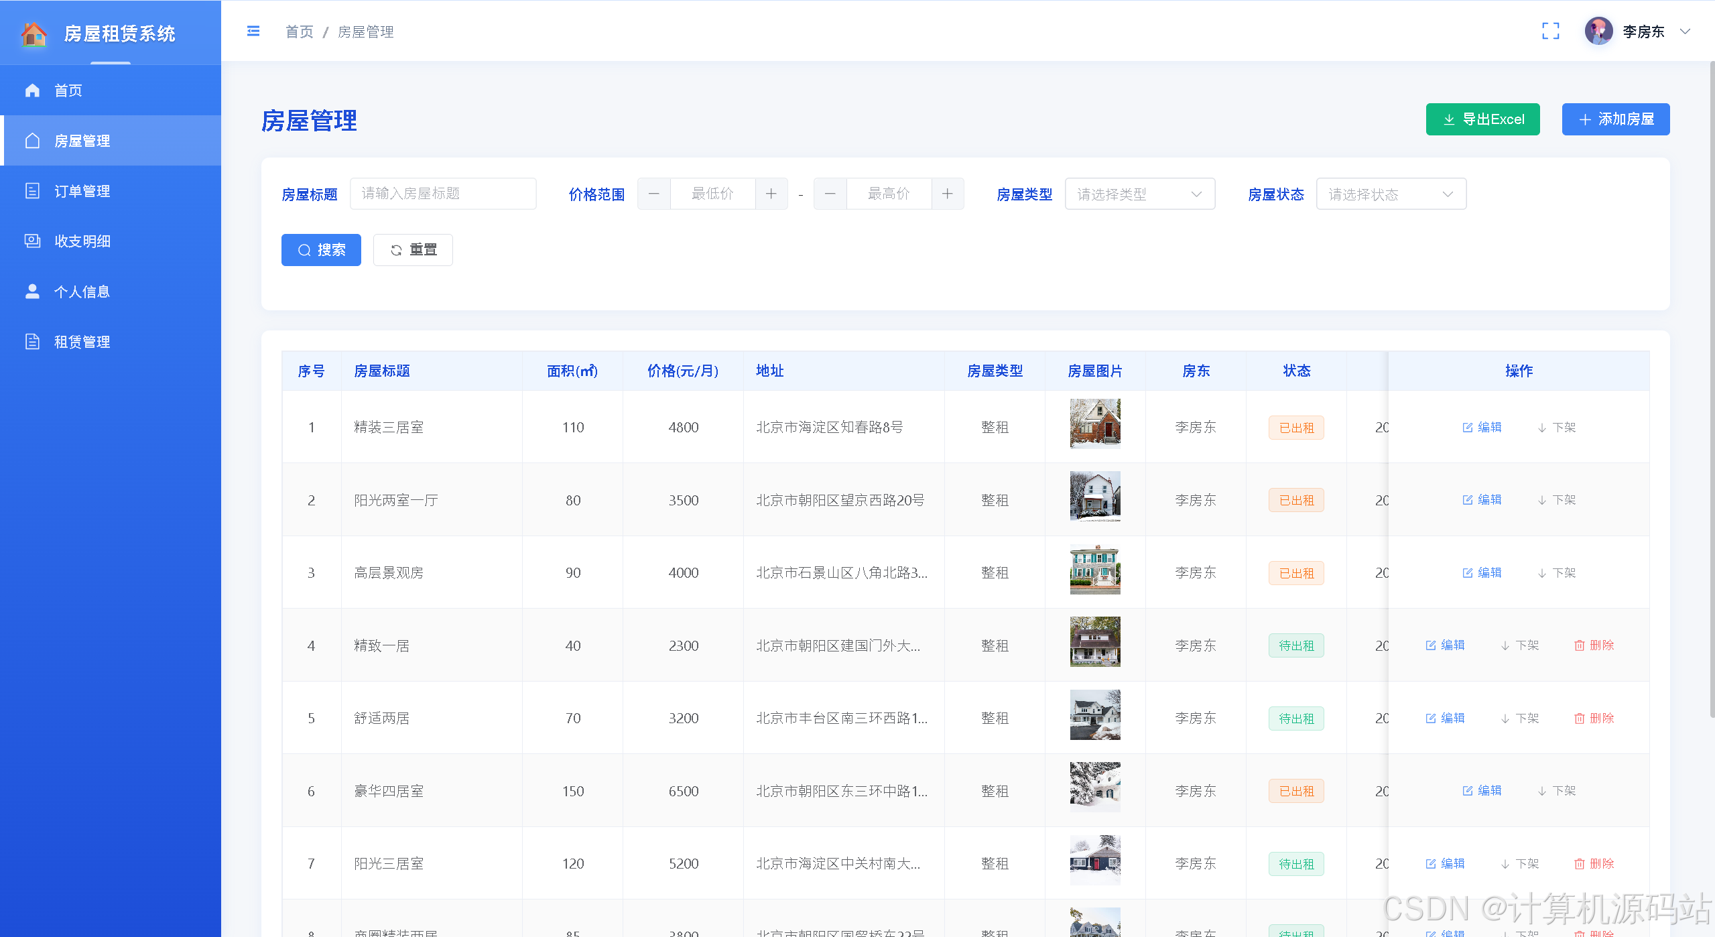Open 订单管理 in sidebar
This screenshot has width=1715, height=937.
coord(82,191)
